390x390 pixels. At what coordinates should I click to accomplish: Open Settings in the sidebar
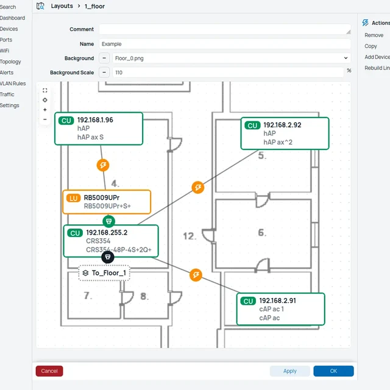click(10, 105)
